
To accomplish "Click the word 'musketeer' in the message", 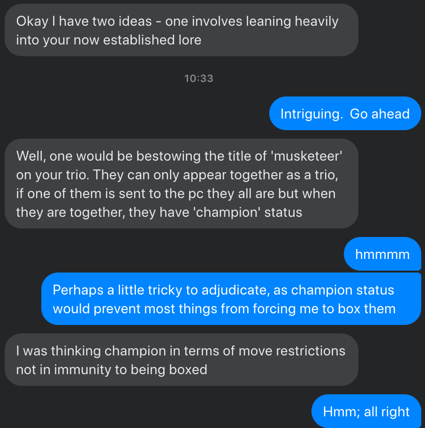I will coord(306,156).
